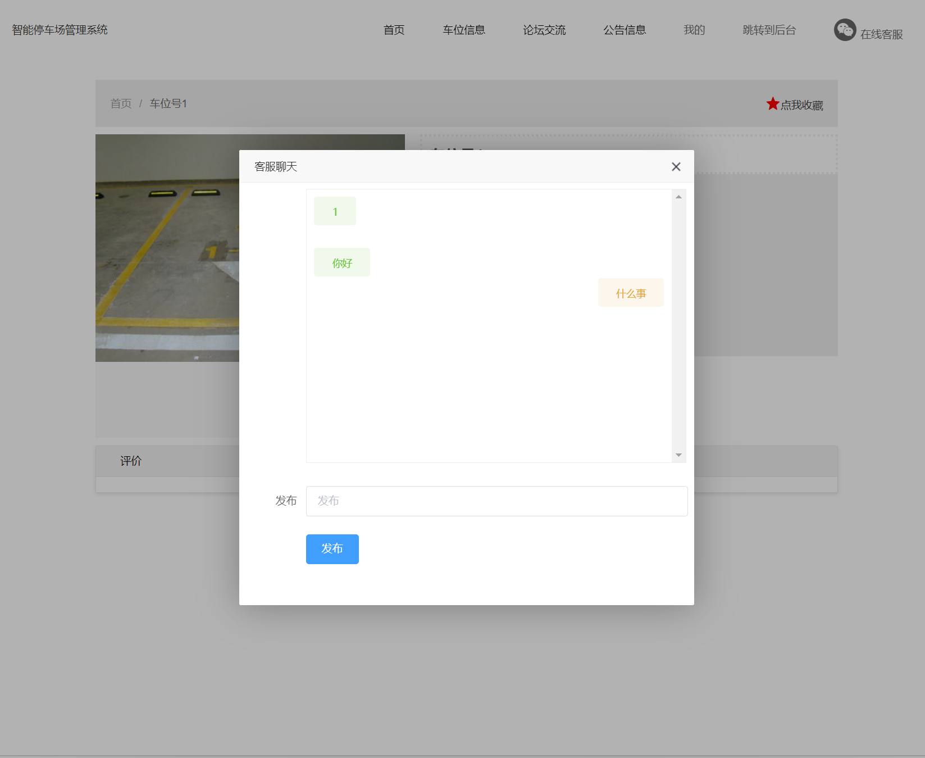Image resolution: width=925 pixels, height=758 pixels.
Task: Click chat message "1"
Action: (x=335, y=211)
